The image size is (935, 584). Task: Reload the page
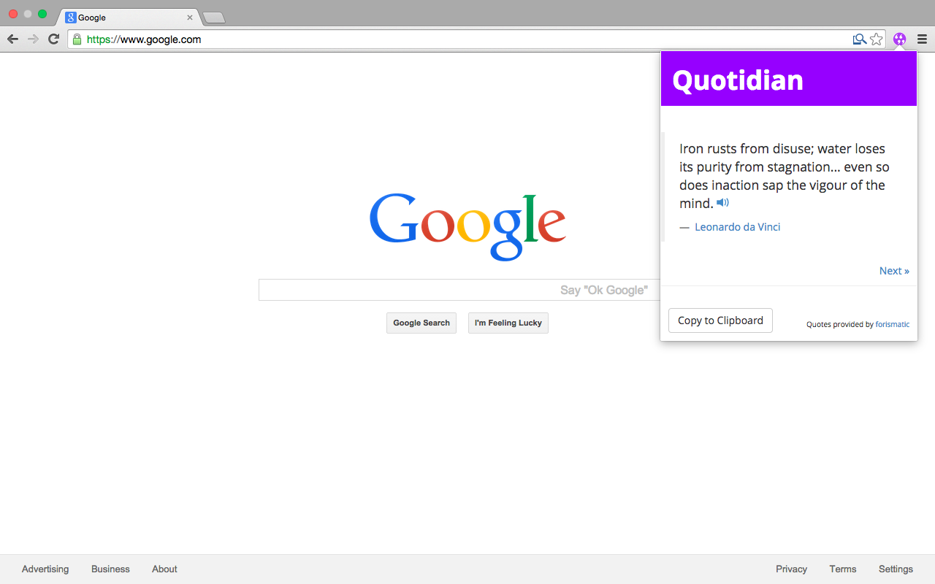(x=53, y=39)
